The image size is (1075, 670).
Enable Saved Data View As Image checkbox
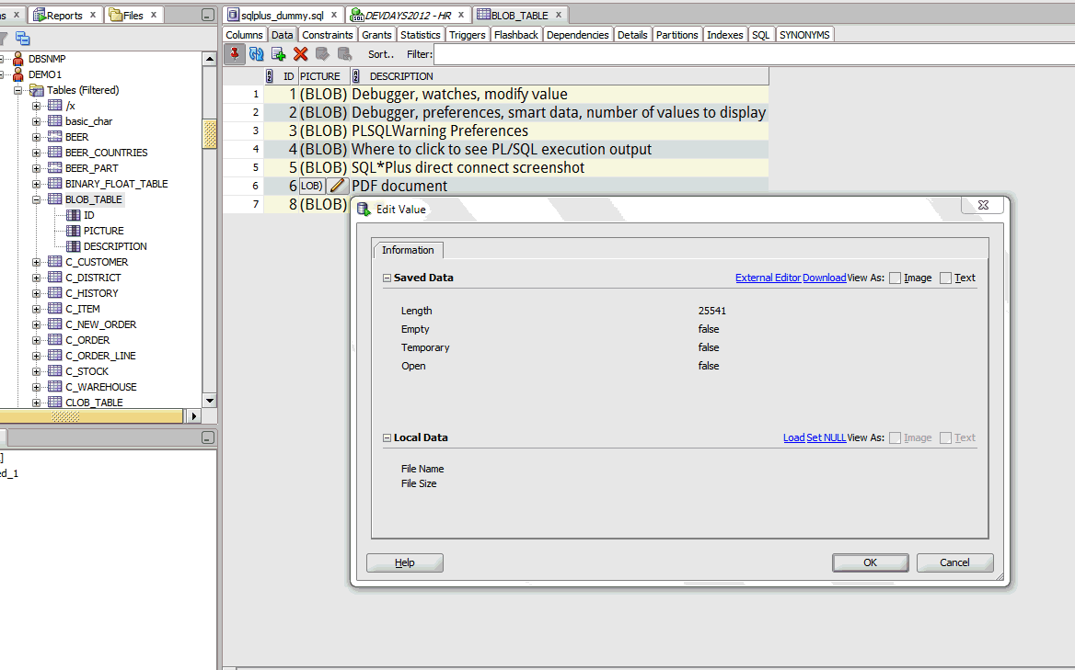pos(895,278)
